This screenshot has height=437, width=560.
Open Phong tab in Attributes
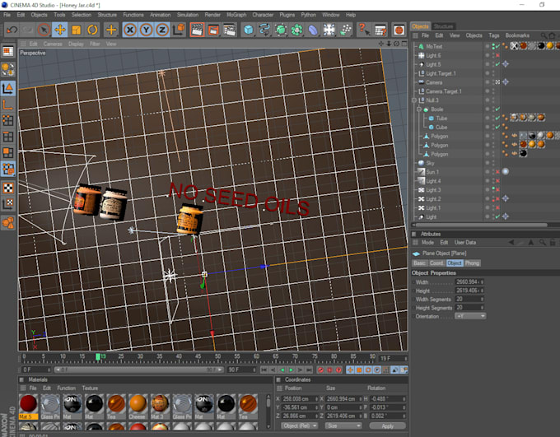point(472,263)
